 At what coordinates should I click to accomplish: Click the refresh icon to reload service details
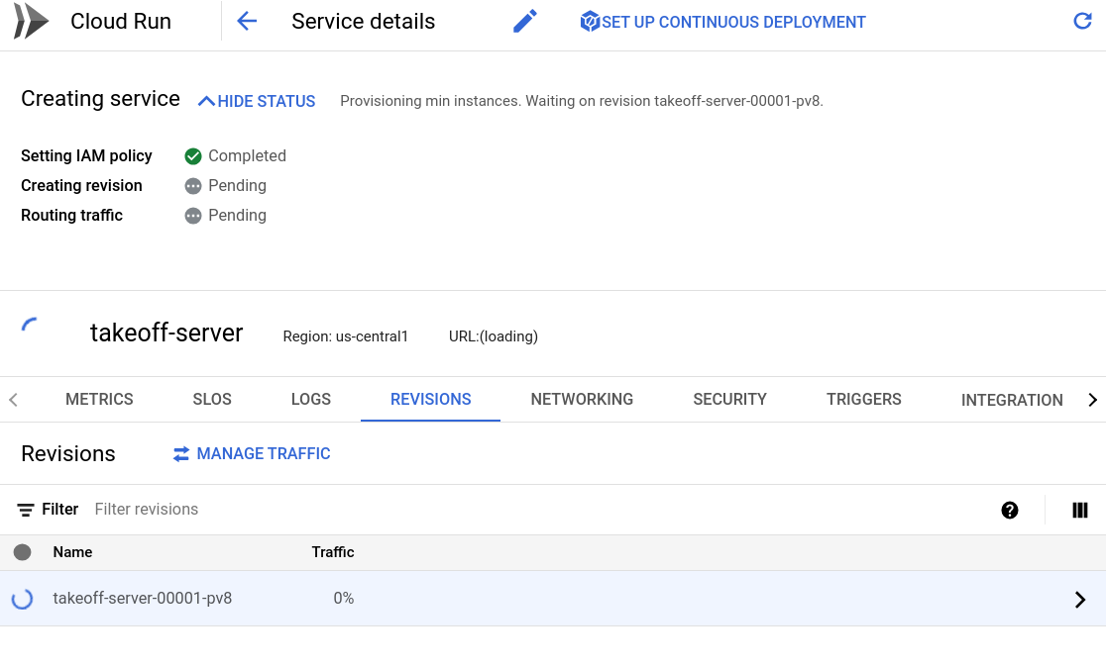[x=1082, y=21]
